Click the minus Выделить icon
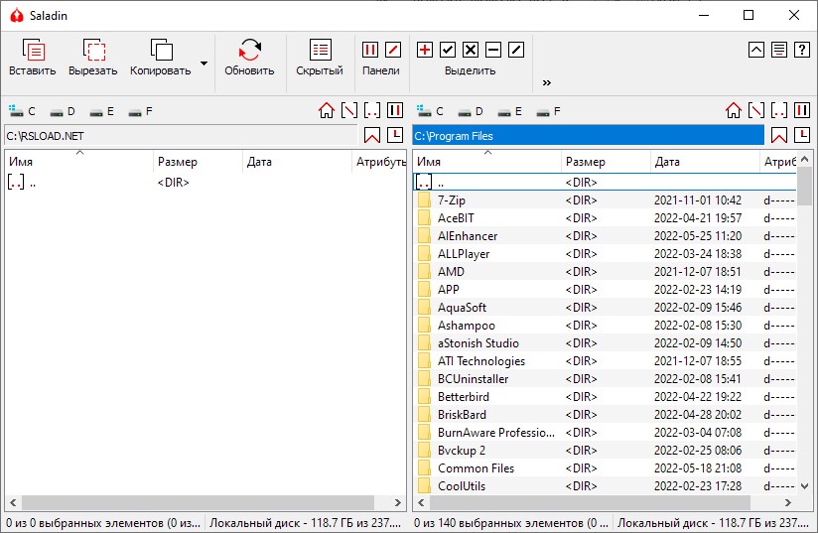The width and height of the screenshot is (818, 533). click(x=493, y=50)
